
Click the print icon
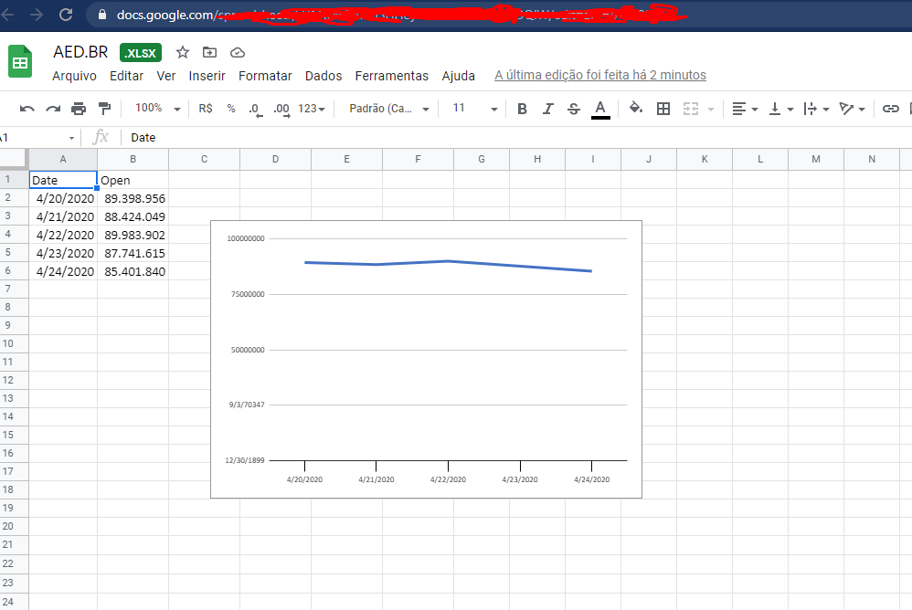(x=80, y=108)
